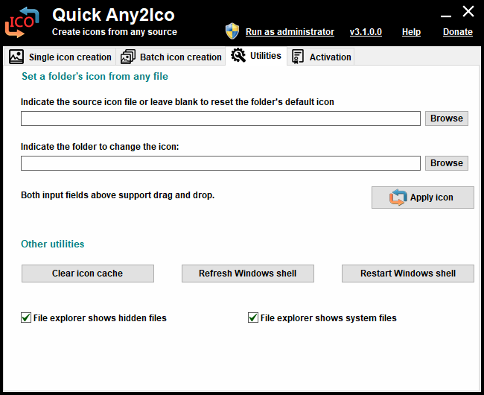Image resolution: width=484 pixels, height=395 pixels.
Task: Click Restart Windows shell button
Action: 408,274
